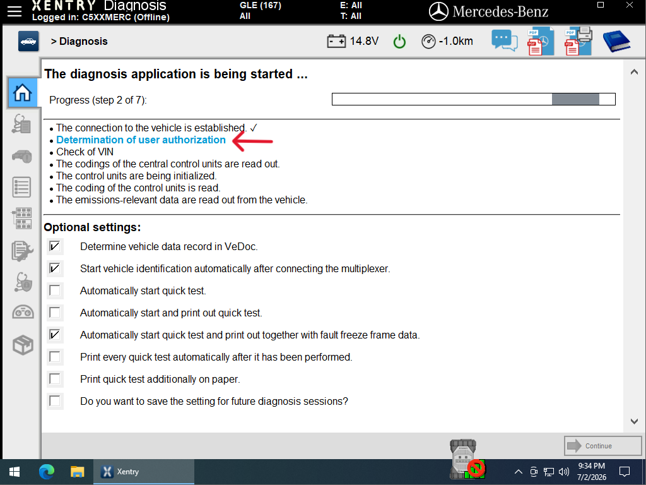The height and width of the screenshot is (485, 646).
Task: Click 'The control units are being initialized.' text
Action: tap(136, 176)
